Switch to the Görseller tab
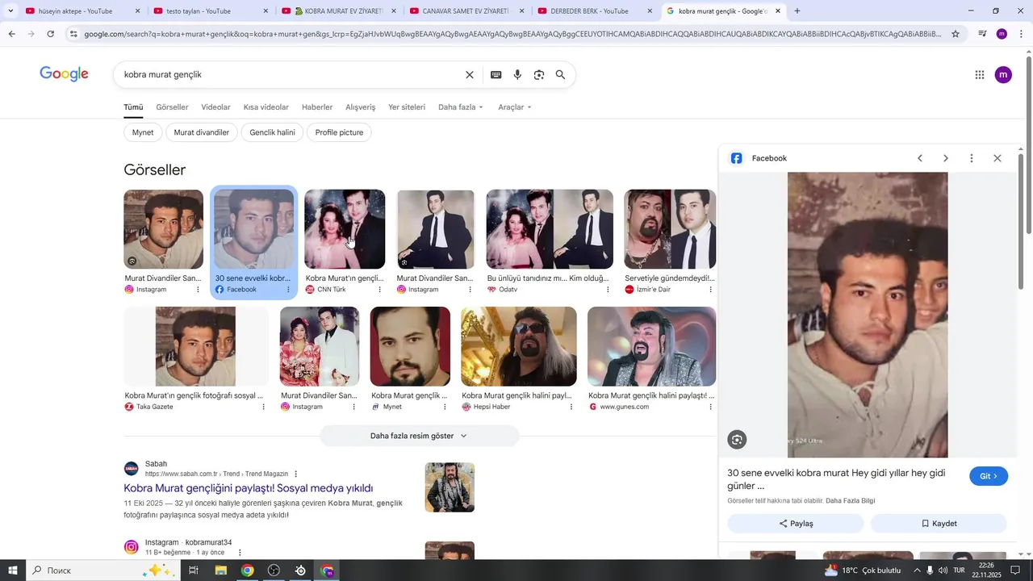This screenshot has width=1033, height=581. 172,107
